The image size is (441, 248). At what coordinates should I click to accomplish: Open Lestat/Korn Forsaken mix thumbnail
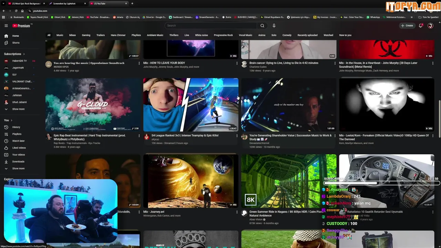(387, 105)
